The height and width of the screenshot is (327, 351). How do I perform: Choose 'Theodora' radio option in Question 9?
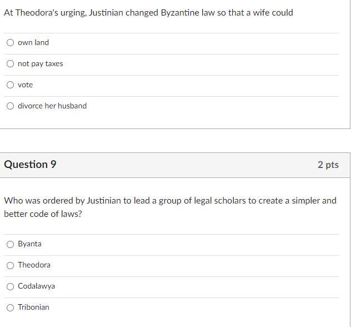tap(10, 265)
